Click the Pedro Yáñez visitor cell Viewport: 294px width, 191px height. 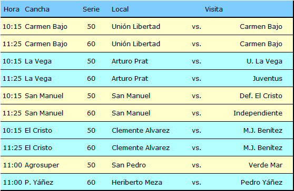pos(261,183)
